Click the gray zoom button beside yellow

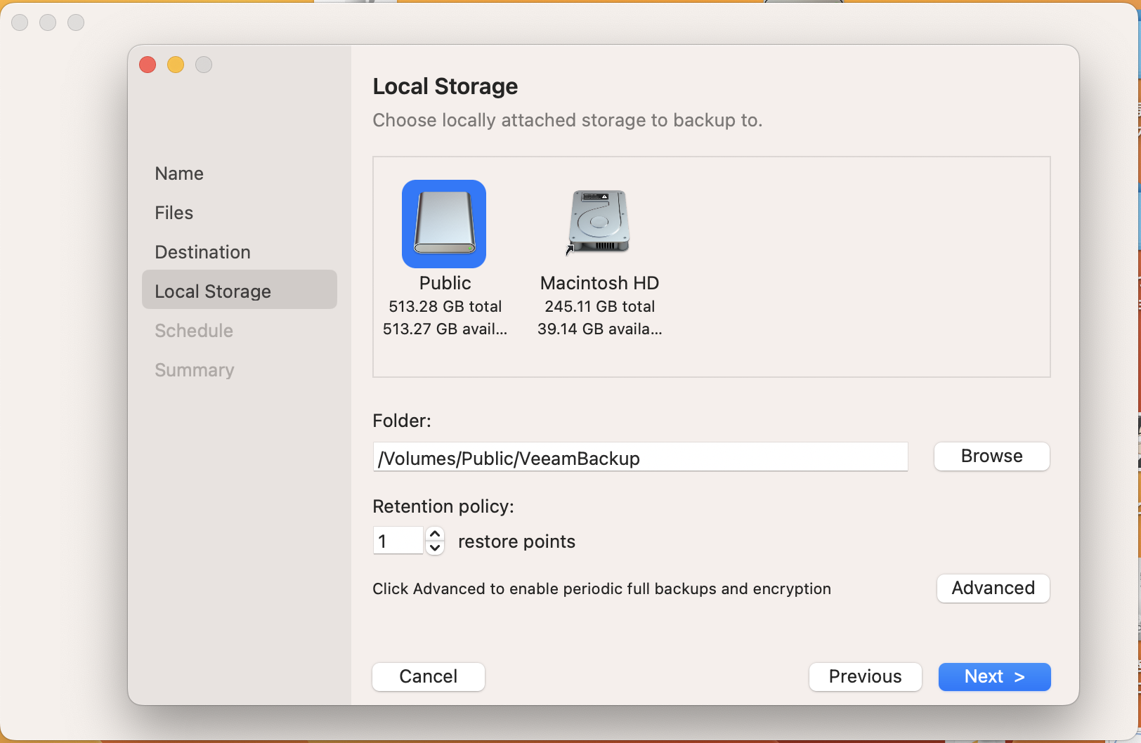click(x=204, y=65)
